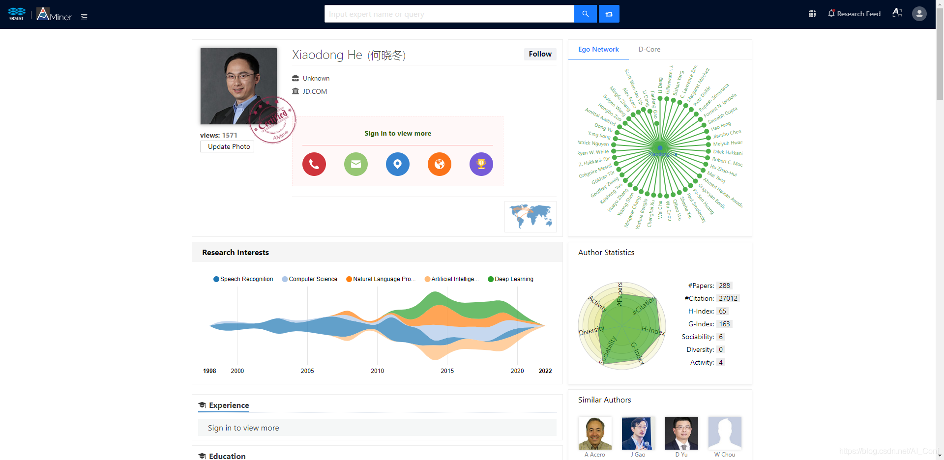Click the #Papers value 288
The width and height of the screenshot is (944, 460).
click(724, 286)
